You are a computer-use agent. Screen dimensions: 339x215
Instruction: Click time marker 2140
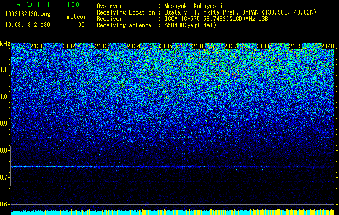click(328, 46)
